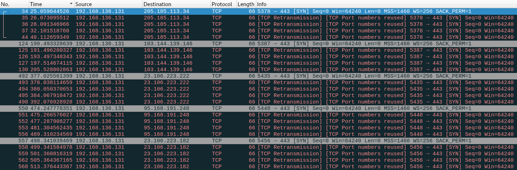Select packet 557 SYN to 23.106.223.182
Viewport: 517px width, 170px height.
click(x=258, y=141)
